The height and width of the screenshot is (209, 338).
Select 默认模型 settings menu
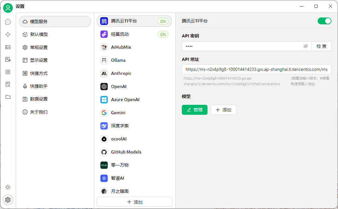click(x=55, y=34)
